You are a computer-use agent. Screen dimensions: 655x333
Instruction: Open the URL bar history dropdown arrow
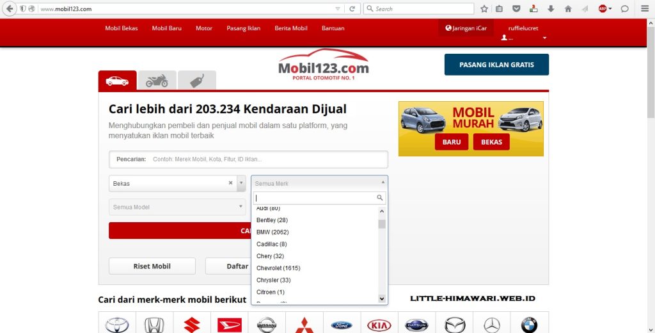[x=338, y=9]
